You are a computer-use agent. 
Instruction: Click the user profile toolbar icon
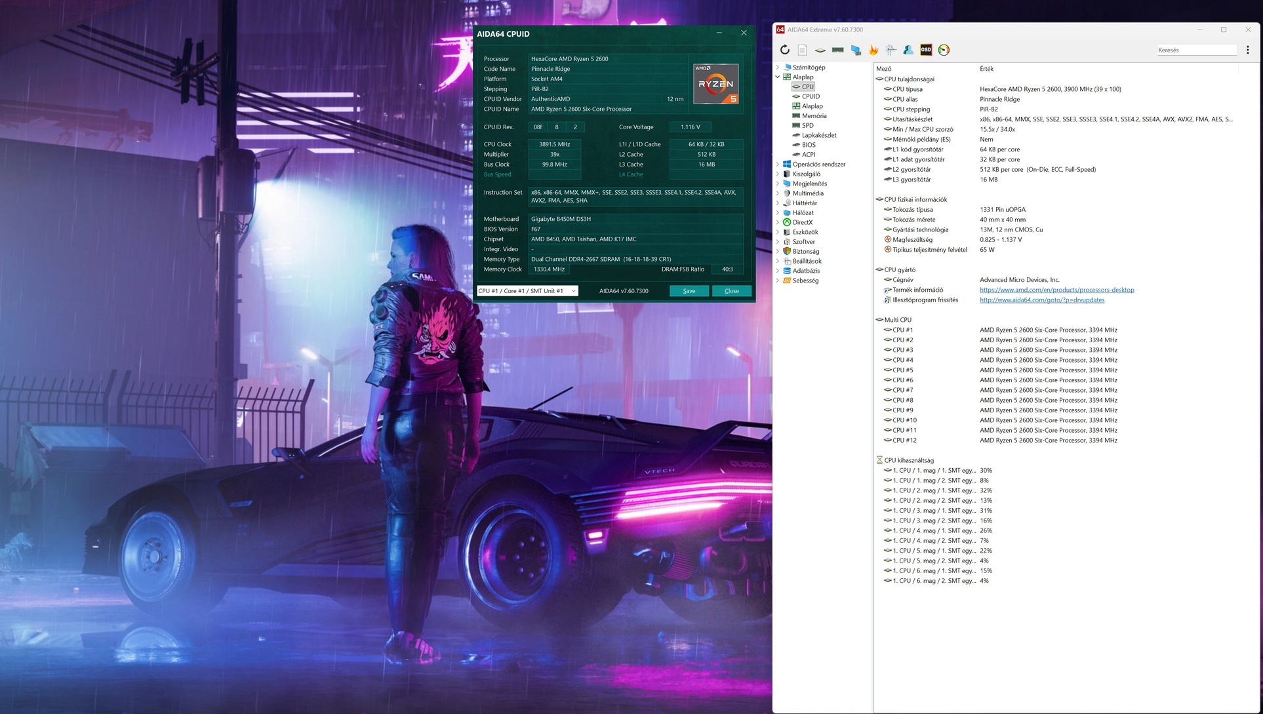tap(908, 50)
